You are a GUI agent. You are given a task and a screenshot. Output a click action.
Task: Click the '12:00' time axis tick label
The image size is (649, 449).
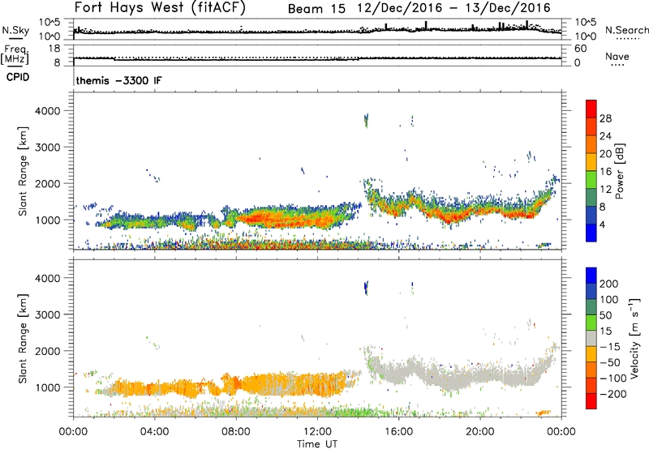pyautogui.click(x=317, y=432)
